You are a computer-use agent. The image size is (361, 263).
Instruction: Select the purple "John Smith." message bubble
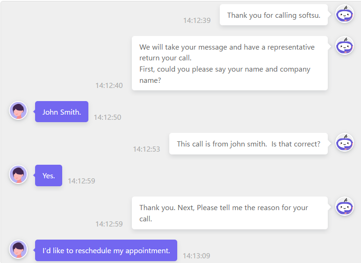pyautogui.click(x=62, y=111)
